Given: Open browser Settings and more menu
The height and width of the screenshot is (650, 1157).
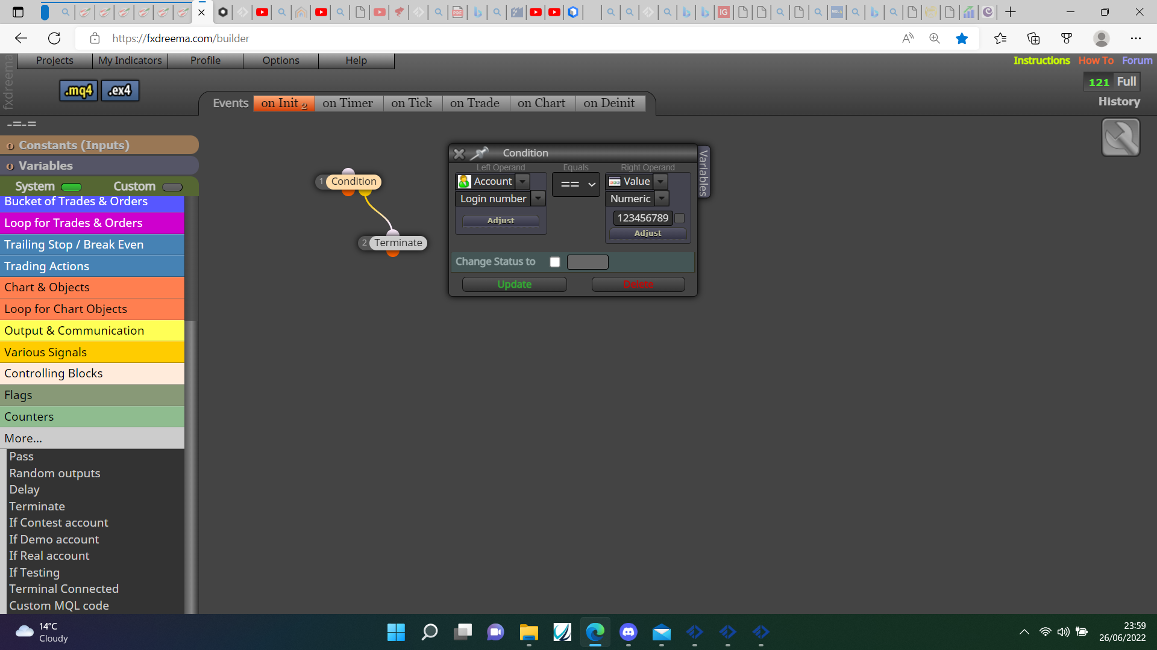Looking at the screenshot, I should [1136, 39].
